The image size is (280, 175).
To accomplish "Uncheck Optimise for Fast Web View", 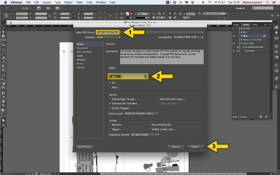I will click(x=110, y=103).
